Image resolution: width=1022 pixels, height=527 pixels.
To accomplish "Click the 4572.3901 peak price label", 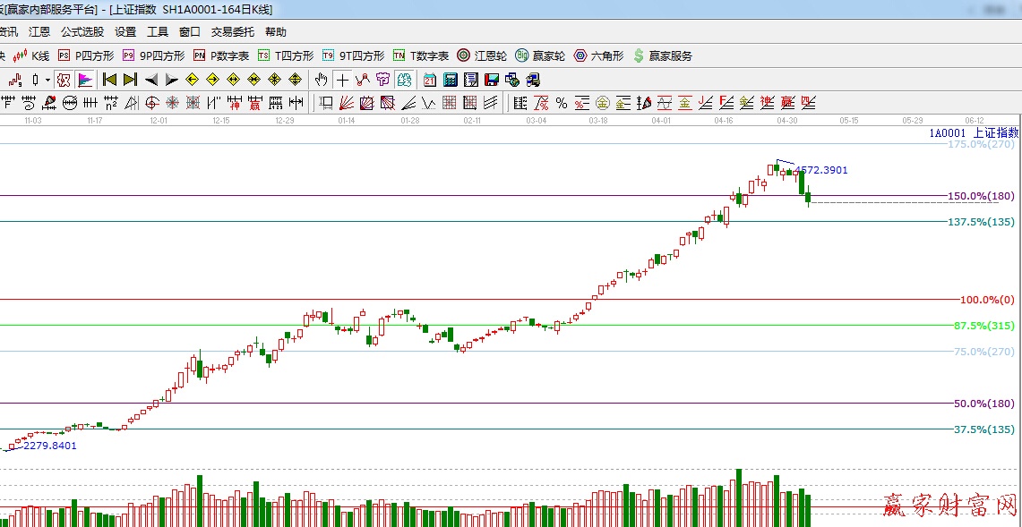I will 820,170.
